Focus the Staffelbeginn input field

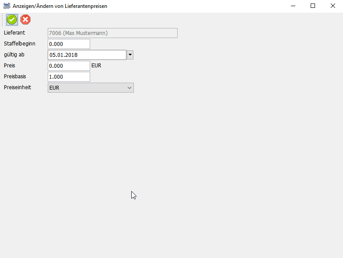(x=69, y=44)
